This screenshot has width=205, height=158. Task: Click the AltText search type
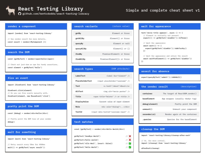pos(102,92)
